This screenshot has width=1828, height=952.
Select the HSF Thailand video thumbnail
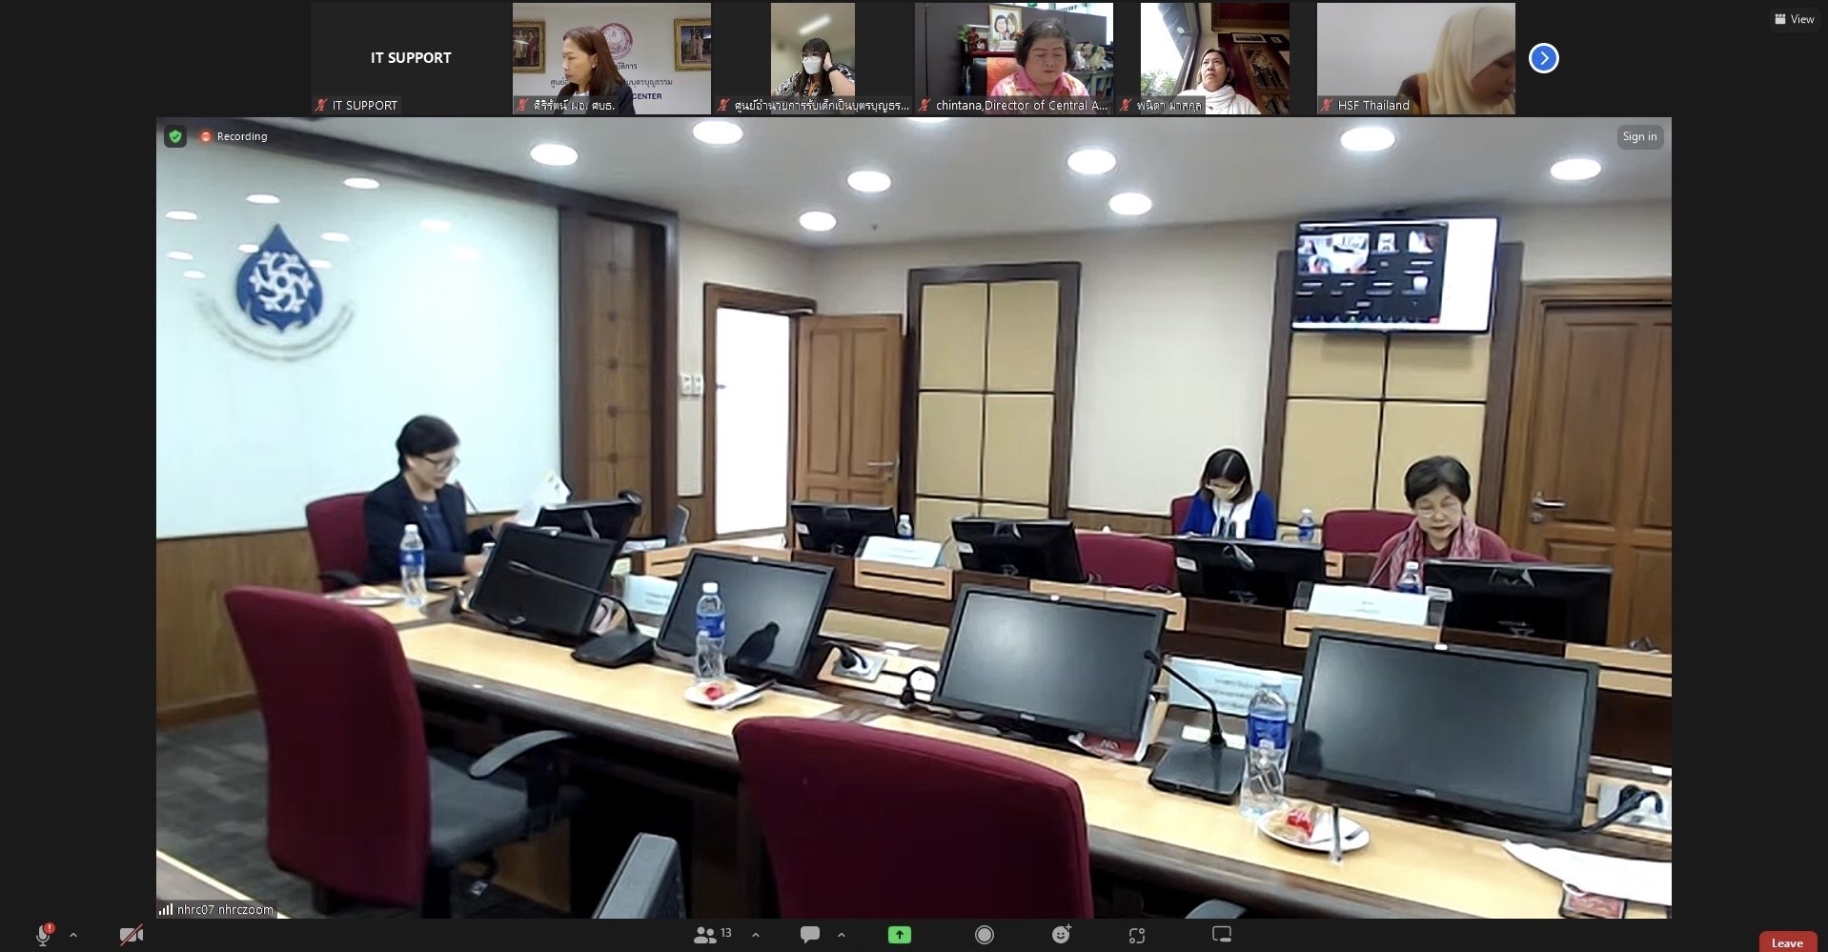click(x=1415, y=58)
